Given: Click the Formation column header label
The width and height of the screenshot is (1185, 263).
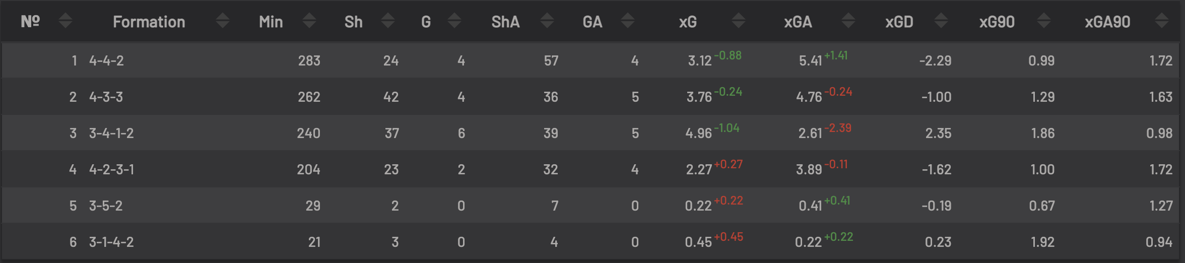Looking at the screenshot, I should [x=149, y=22].
